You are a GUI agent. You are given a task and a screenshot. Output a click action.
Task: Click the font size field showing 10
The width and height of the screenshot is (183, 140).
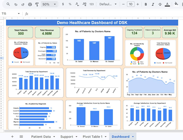pos(131,4)
